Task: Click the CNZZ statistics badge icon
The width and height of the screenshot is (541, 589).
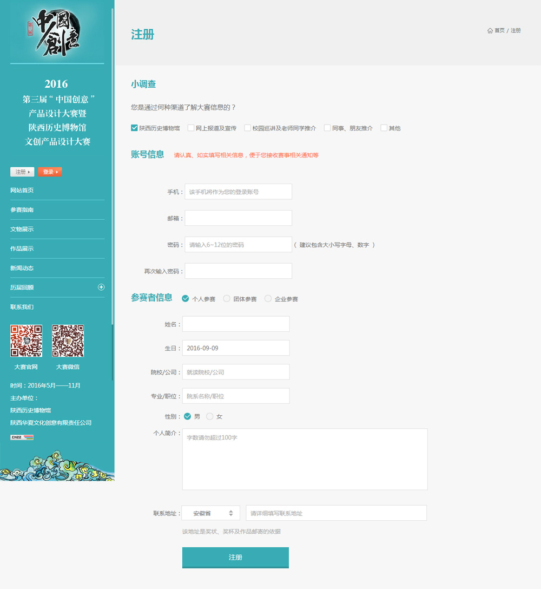Action: 22,437
